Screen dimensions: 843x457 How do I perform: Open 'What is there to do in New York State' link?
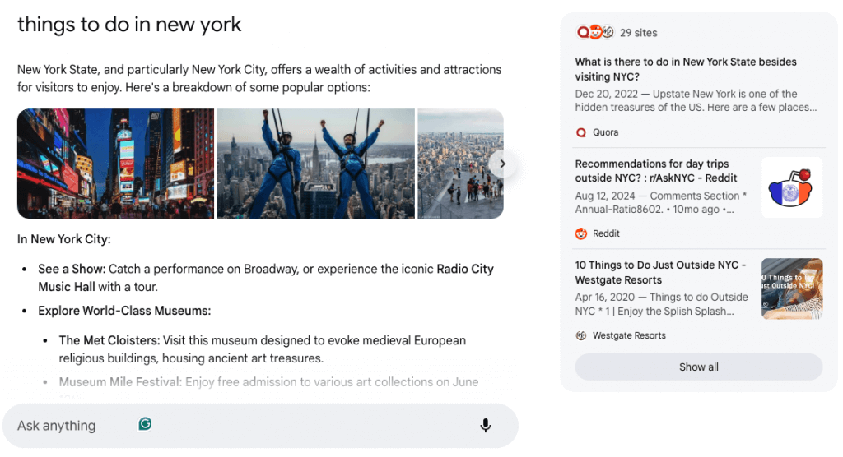[686, 69]
